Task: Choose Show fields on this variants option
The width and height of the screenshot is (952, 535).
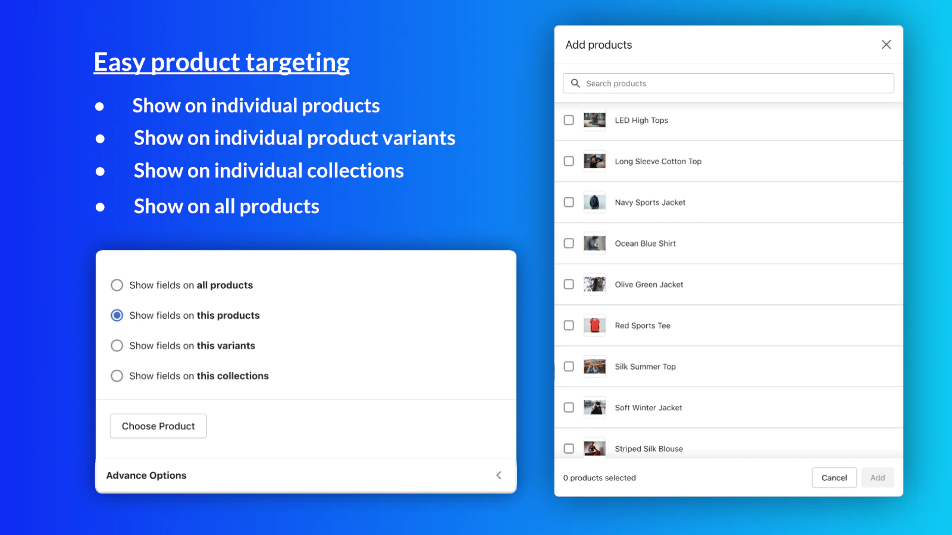Action: pyautogui.click(x=117, y=345)
